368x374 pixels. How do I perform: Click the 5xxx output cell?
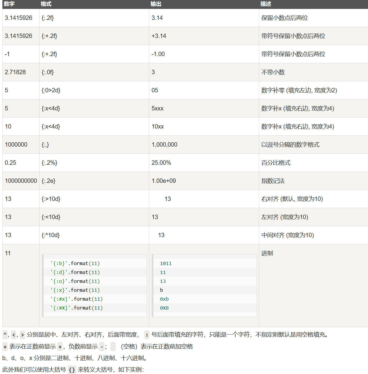tap(204, 108)
